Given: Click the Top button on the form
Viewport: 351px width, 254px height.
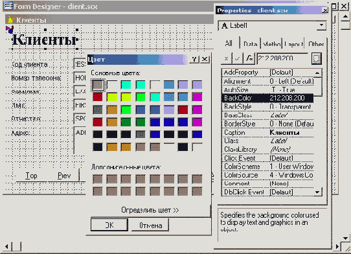Looking at the screenshot, I should click(31, 176).
